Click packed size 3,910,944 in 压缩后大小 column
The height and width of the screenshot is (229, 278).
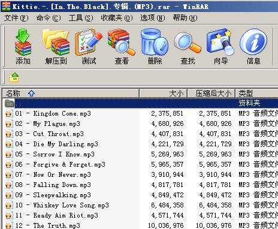[215, 174]
